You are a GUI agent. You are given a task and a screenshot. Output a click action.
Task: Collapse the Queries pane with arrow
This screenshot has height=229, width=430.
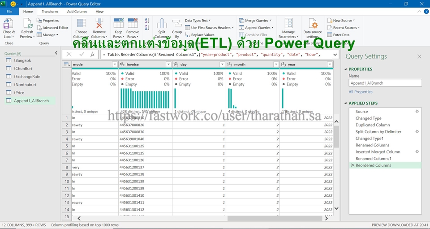click(x=56, y=53)
